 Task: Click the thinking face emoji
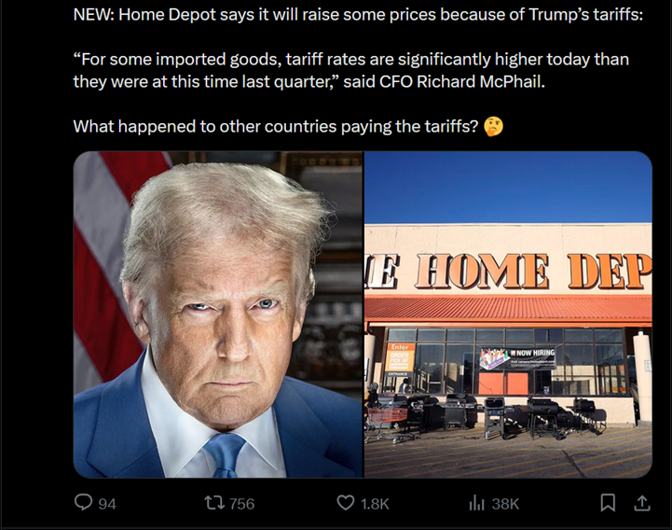pyautogui.click(x=493, y=127)
